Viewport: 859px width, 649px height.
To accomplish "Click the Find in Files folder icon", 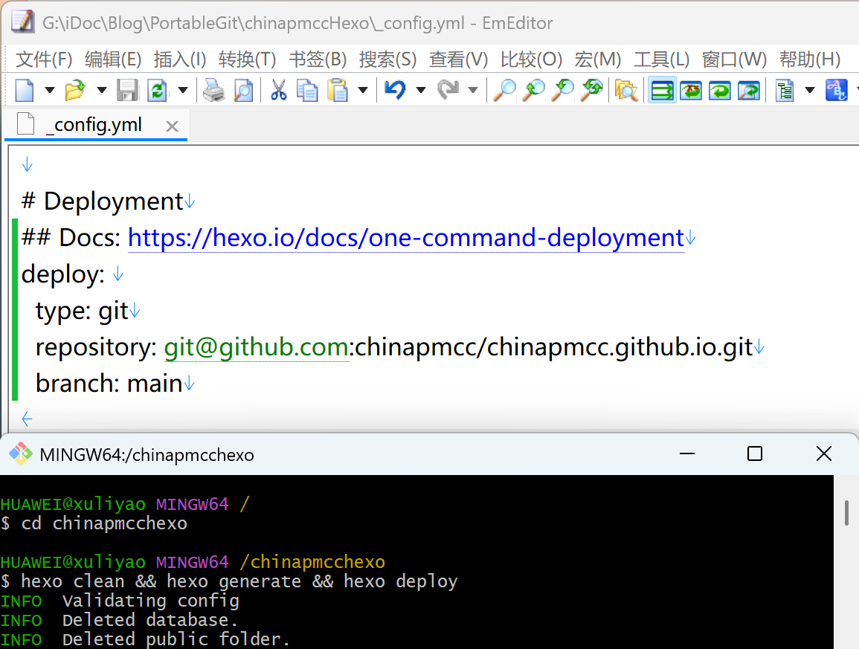I will click(x=626, y=91).
